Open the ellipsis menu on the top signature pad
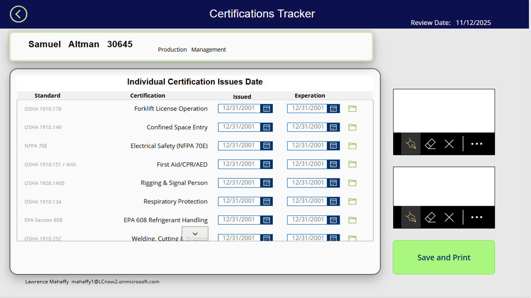This screenshot has height=298, width=531. [476, 144]
